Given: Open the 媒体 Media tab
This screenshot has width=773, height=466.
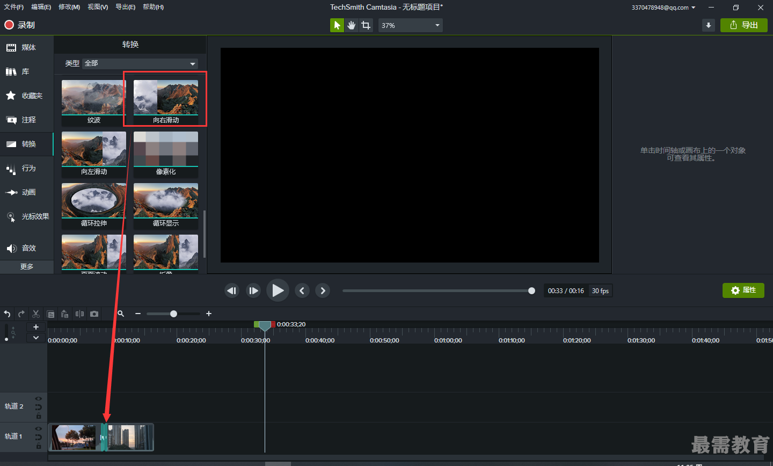Looking at the screenshot, I should pyautogui.click(x=27, y=47).
